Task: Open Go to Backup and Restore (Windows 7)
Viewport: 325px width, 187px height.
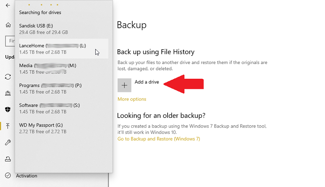Action: click(159, 139)
